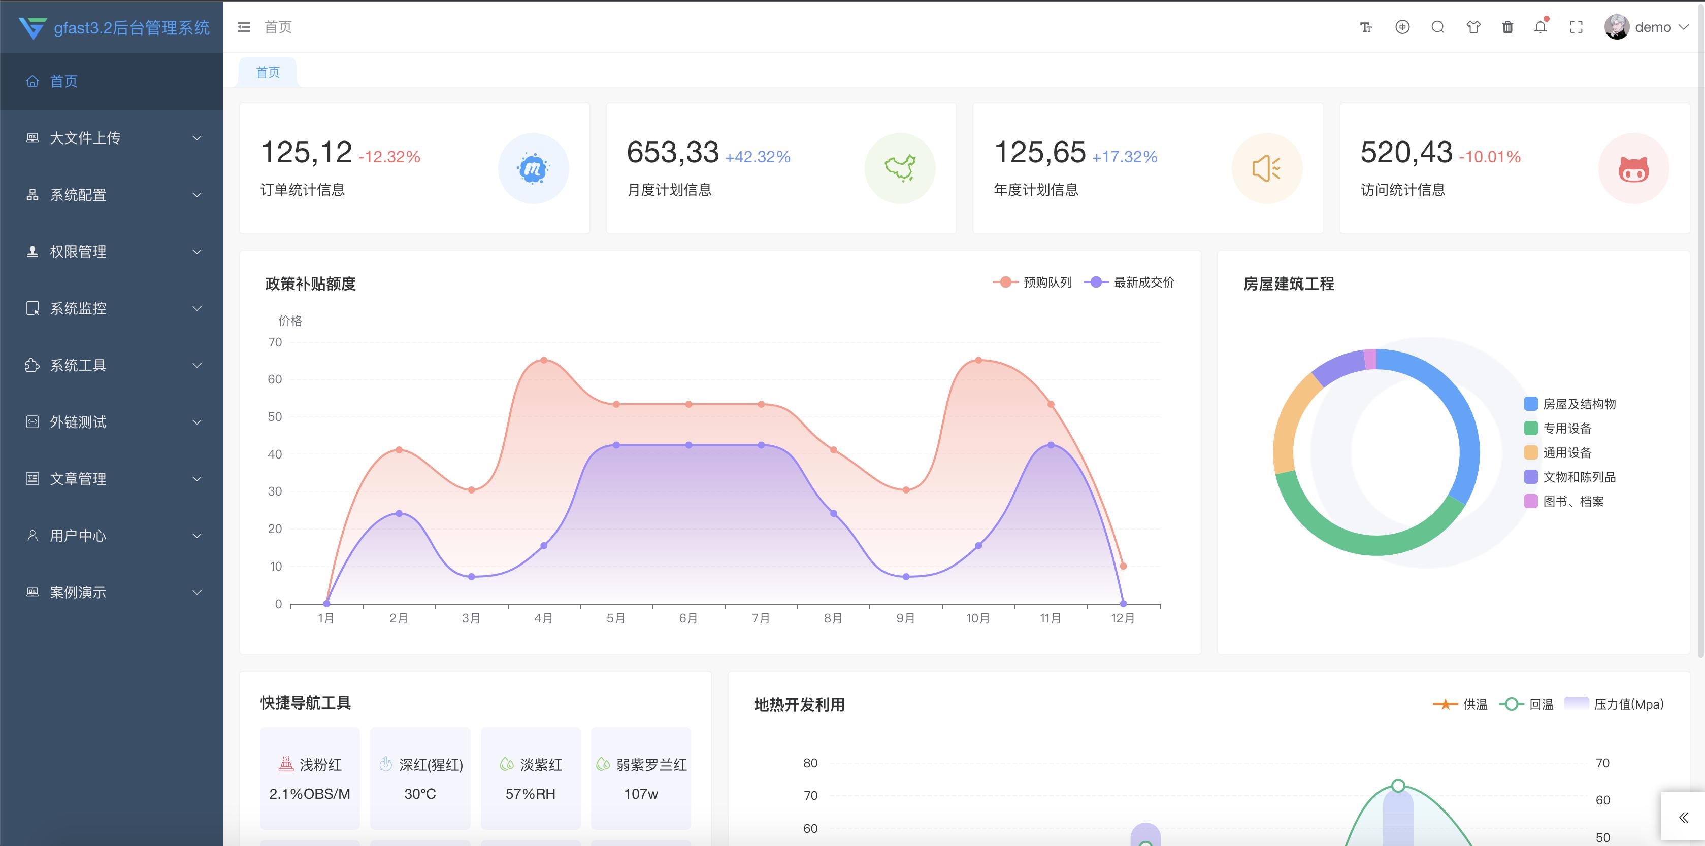Switch to the 首页 tab
The image size is (1705, 846).
[x=268, y=72]
